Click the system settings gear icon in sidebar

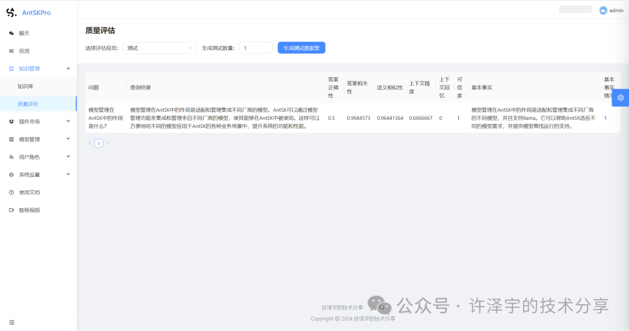(x=11, y=175)
